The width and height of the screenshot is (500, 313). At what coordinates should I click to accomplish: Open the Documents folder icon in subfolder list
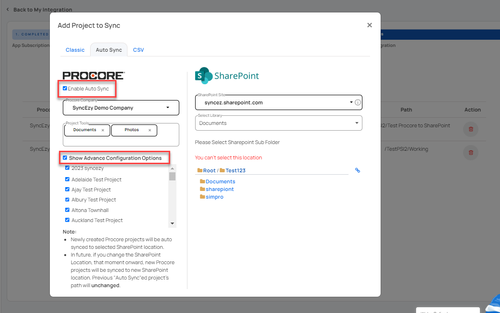[x=202, y=181]
